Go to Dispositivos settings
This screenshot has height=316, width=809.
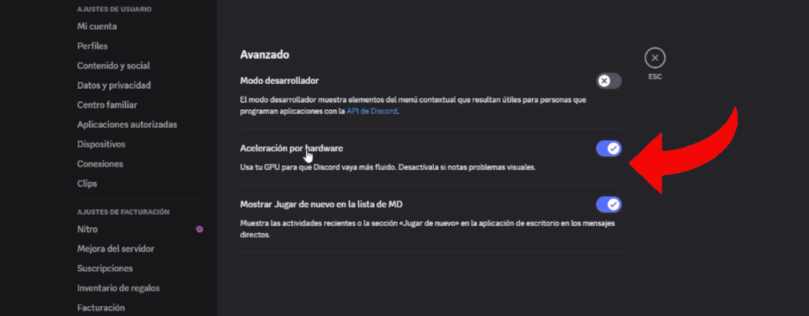101,144
